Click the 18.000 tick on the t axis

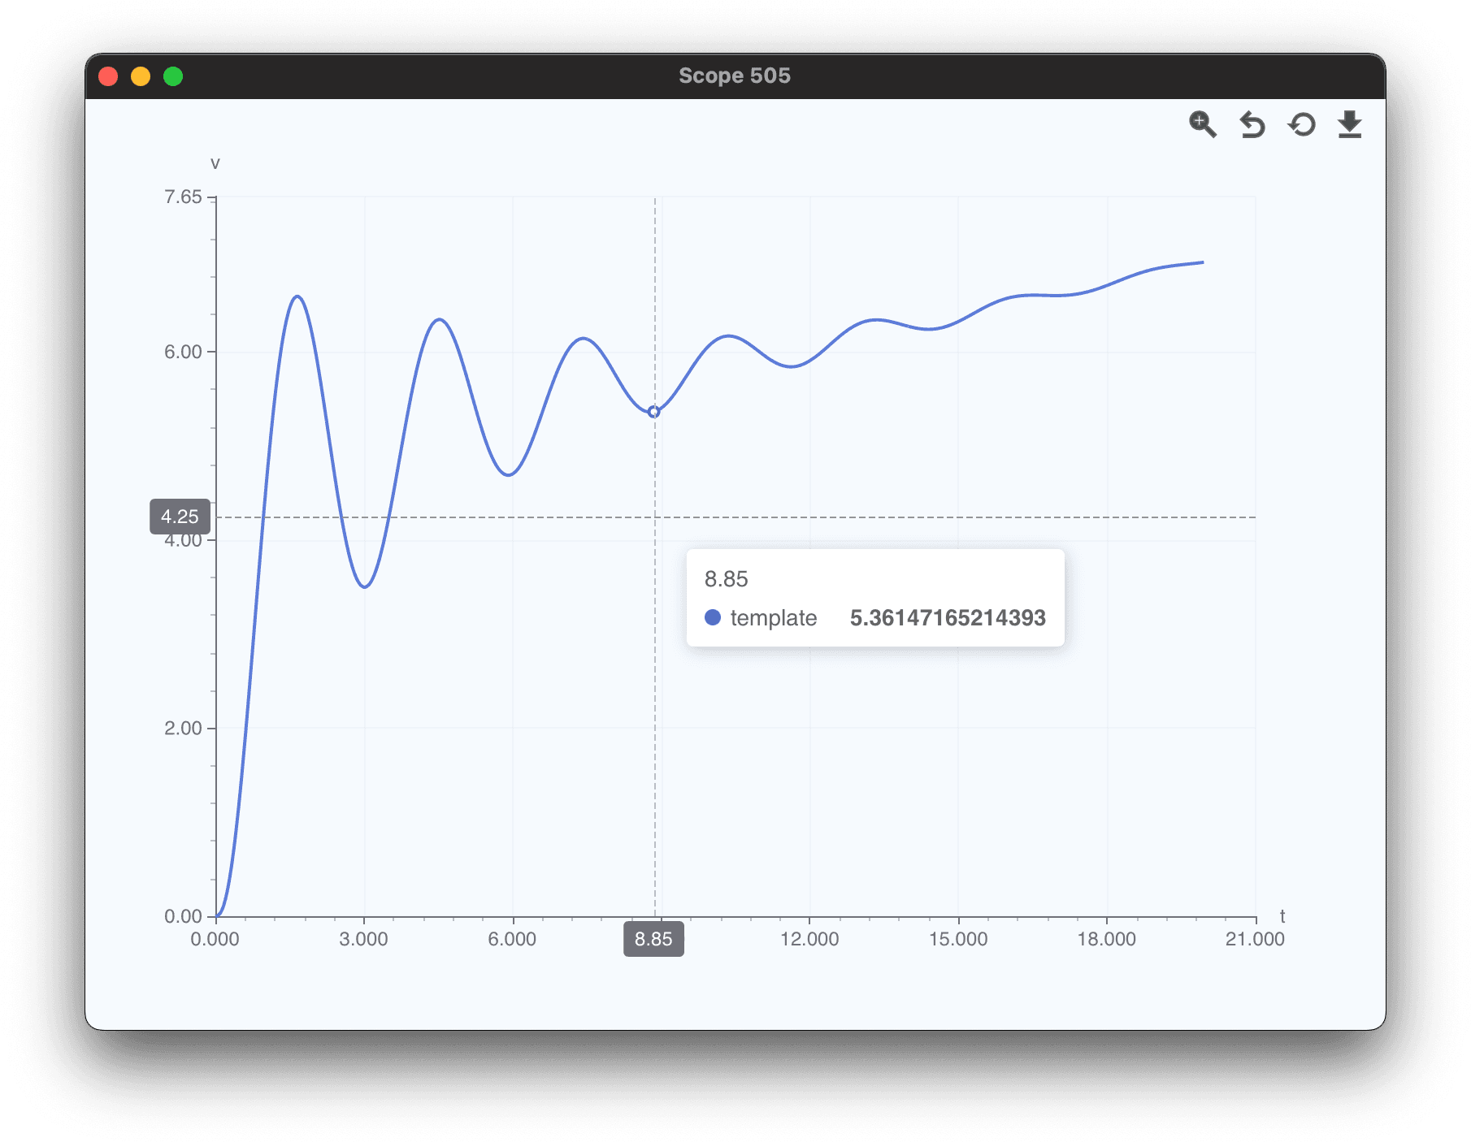pos(1106,939)
